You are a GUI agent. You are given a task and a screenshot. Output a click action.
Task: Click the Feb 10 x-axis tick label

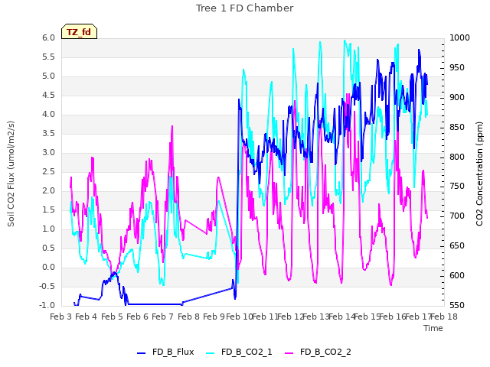coord(240,317)
